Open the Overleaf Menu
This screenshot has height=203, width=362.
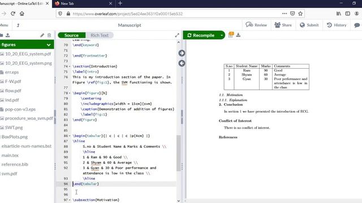point(4,25)
